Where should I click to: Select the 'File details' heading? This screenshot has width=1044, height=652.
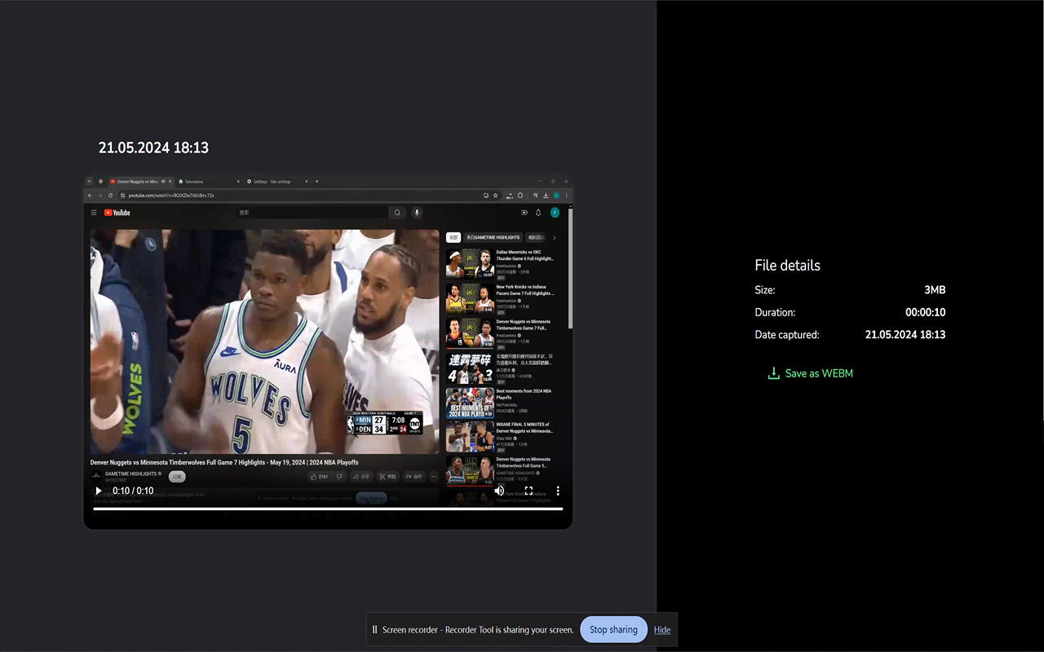787,265
